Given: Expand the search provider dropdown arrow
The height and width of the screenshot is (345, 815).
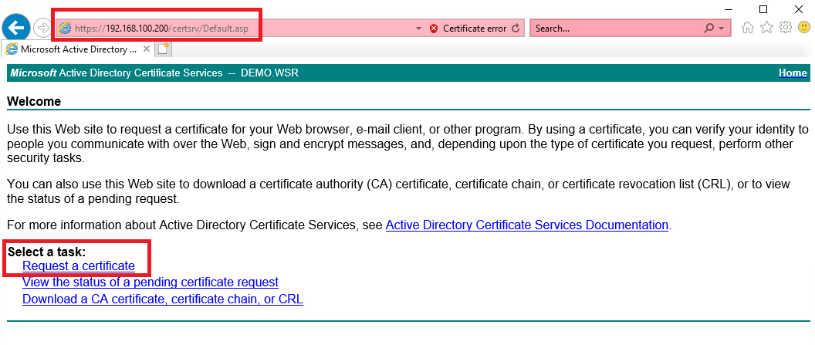Looking at the screenshot, I should pyautogui.click(x=721, y=29).
